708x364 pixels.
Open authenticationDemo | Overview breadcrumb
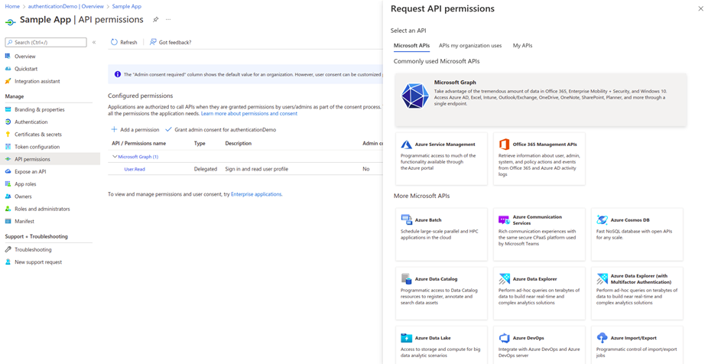click(66, 6)
